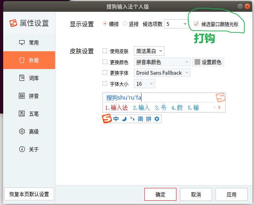This screenshot has width=254, height=205.
Task: Click candidate 5.输 in preview
Action: (193, 107)
